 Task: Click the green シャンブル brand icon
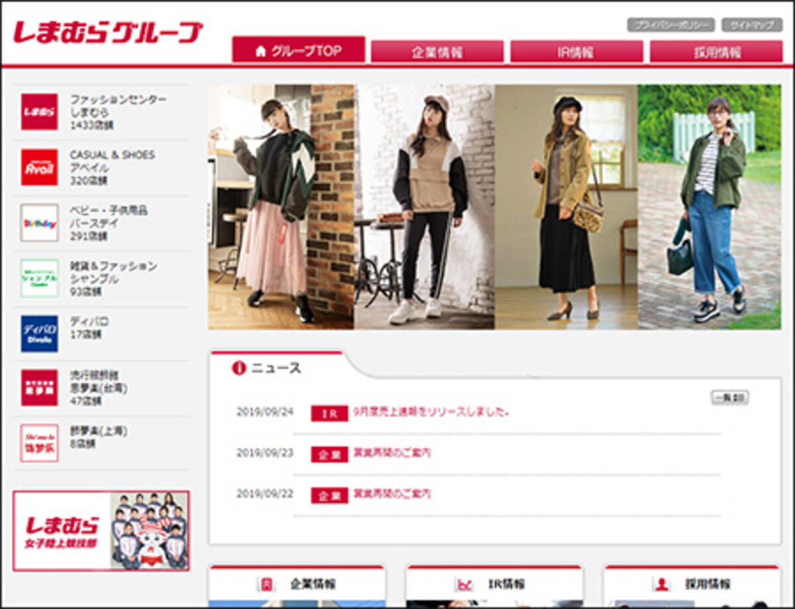click(x=39, y=278)
